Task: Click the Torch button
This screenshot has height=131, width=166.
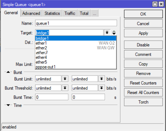Action: [x=143, y=102]
